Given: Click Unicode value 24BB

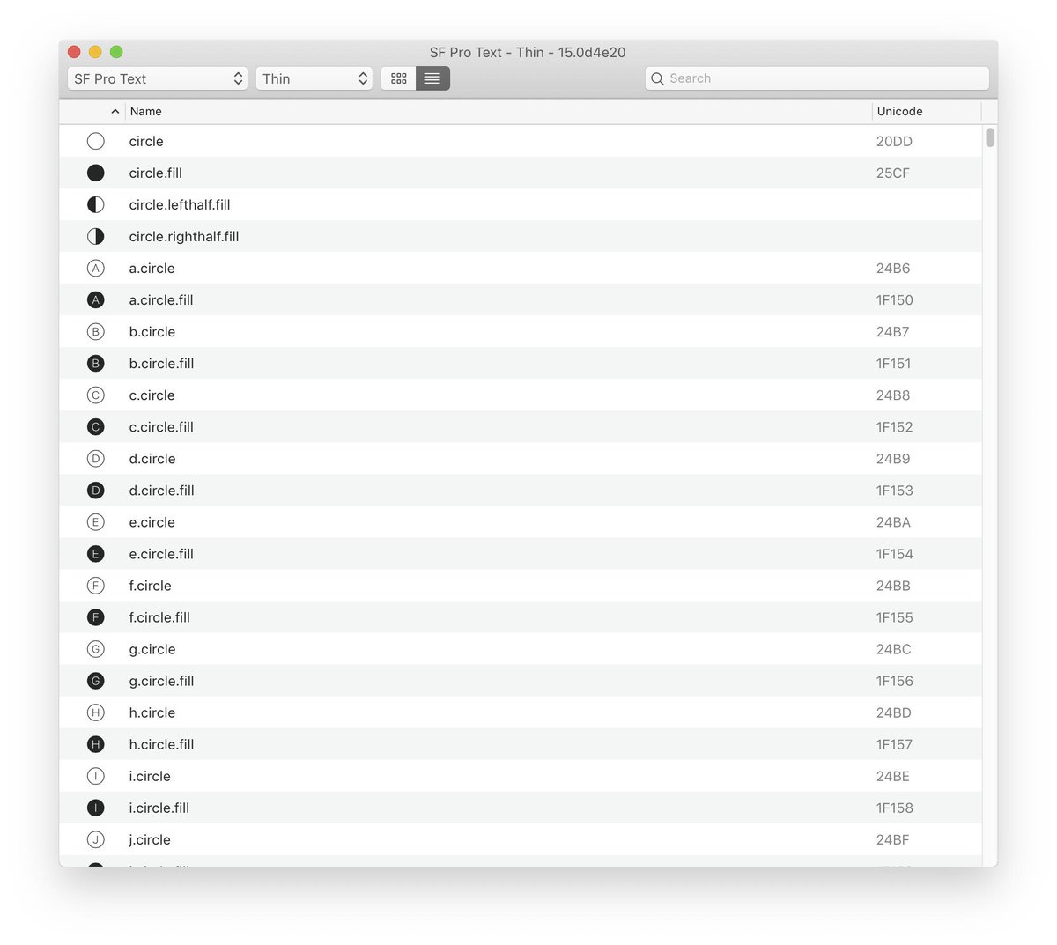Looking at the screenshot, I should [893, 585].
